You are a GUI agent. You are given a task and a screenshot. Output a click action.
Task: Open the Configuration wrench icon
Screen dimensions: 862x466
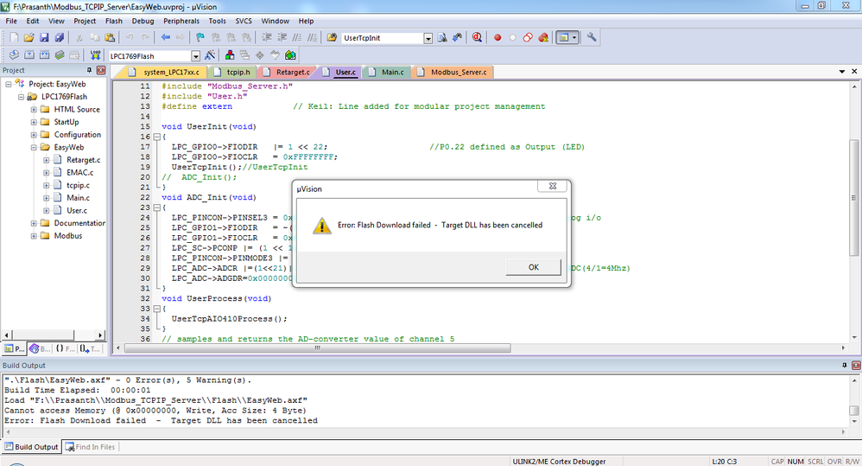pyautogui.click(x=592, y=37)
